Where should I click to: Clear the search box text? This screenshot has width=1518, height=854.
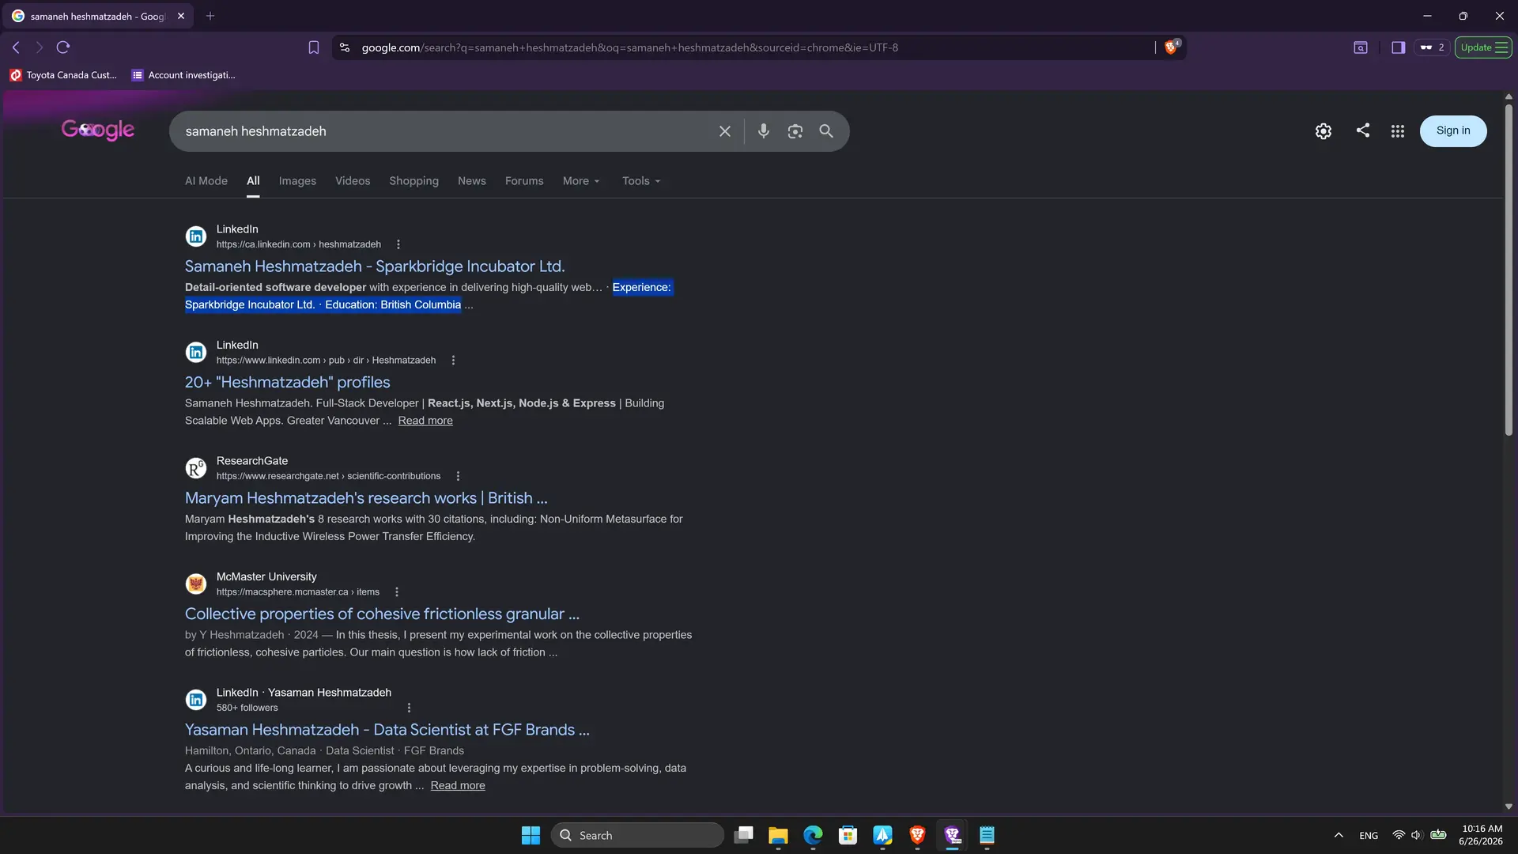[x=725, y=131]
